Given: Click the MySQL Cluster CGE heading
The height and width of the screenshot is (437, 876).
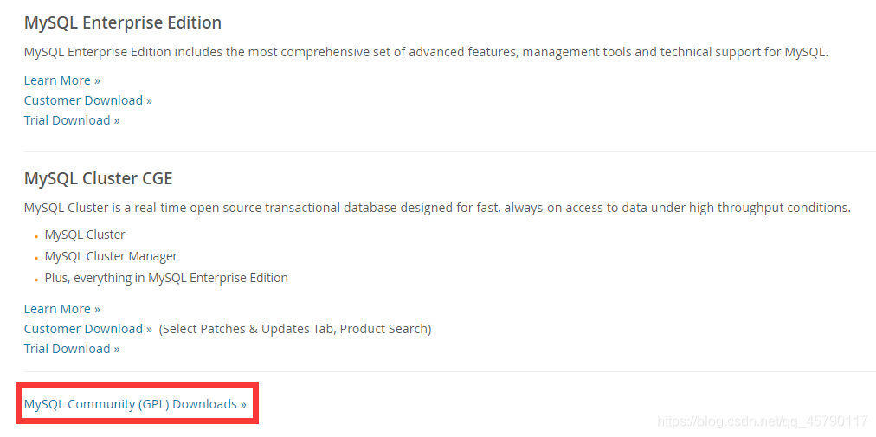Looking at the screenshot, I should 98,179.
